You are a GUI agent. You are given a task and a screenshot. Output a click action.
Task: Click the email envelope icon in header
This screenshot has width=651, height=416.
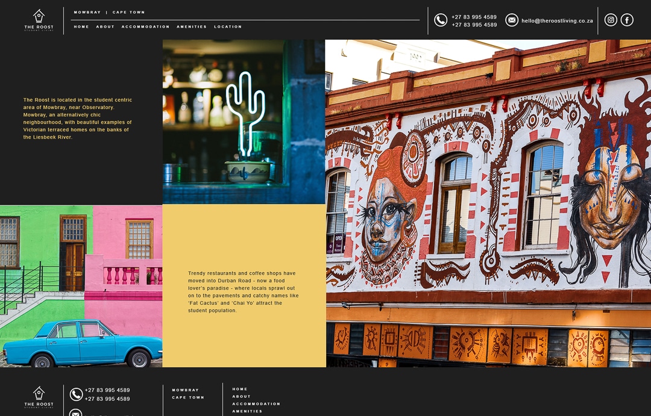[512, 20]
